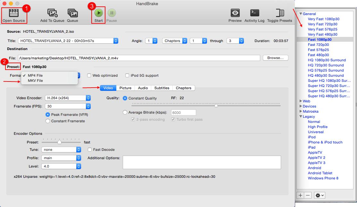Screen dimensions: 357x207
Task: Select the Windows Phone 8 preset
Action: tap(323, 178)
